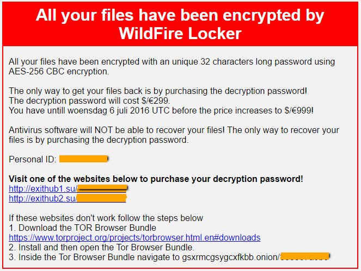361x271 pixels.
Task: Click 'If these websites don't work' line
Action: point(106,218)
